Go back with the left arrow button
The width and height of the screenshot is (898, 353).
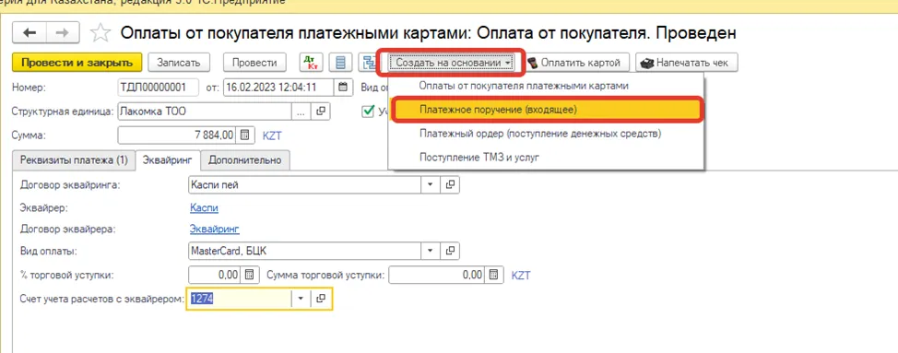click(30, 33)
